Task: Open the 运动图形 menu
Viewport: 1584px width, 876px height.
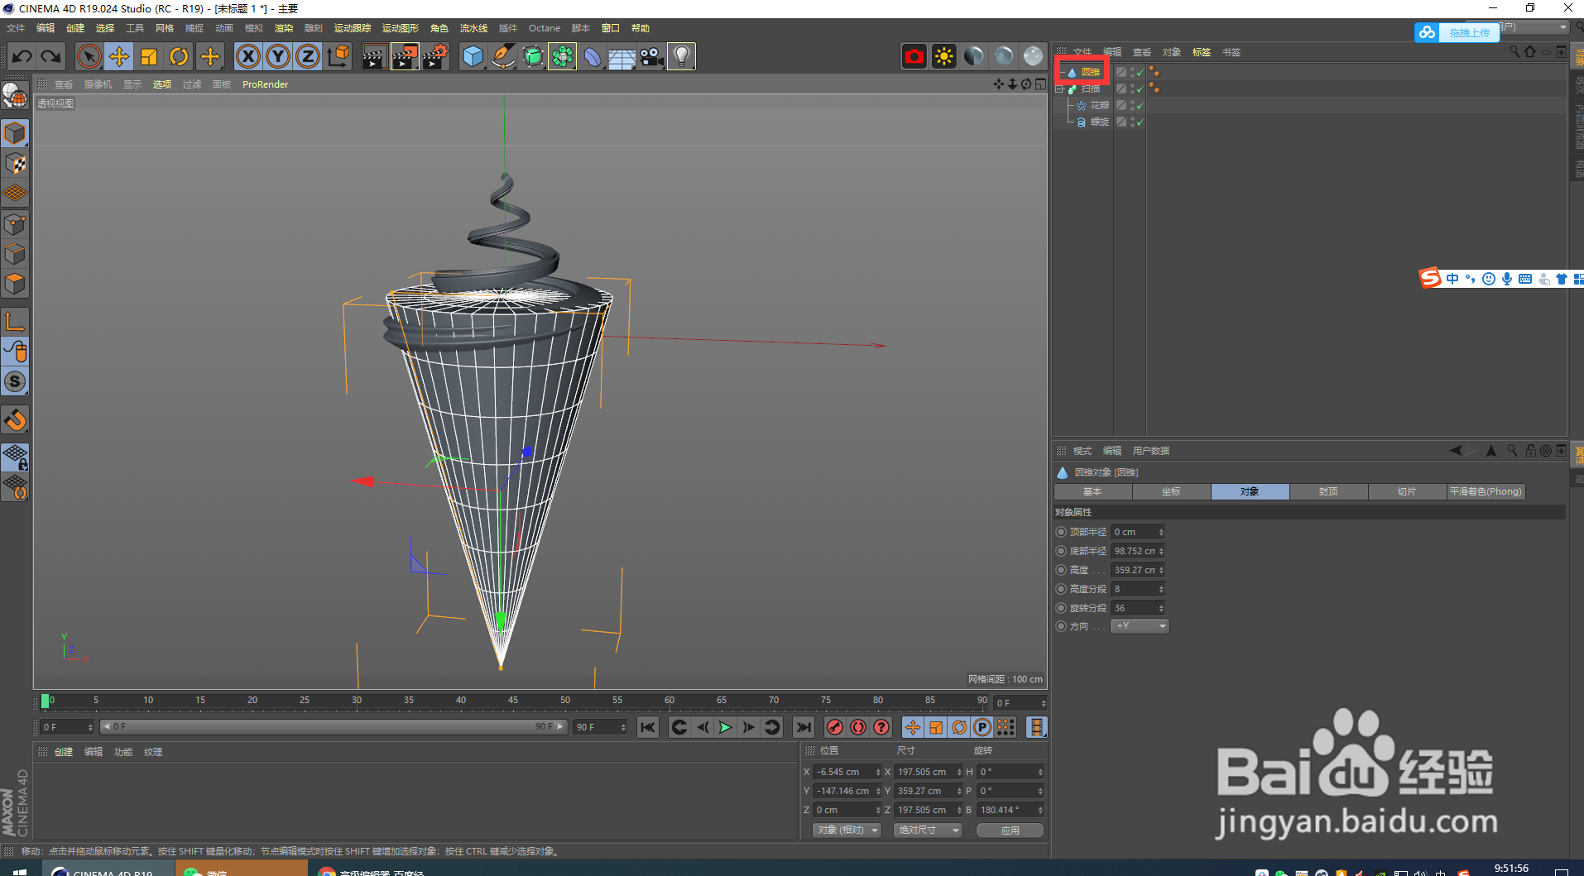Action: pyautogui.click(x=401, y=28)
